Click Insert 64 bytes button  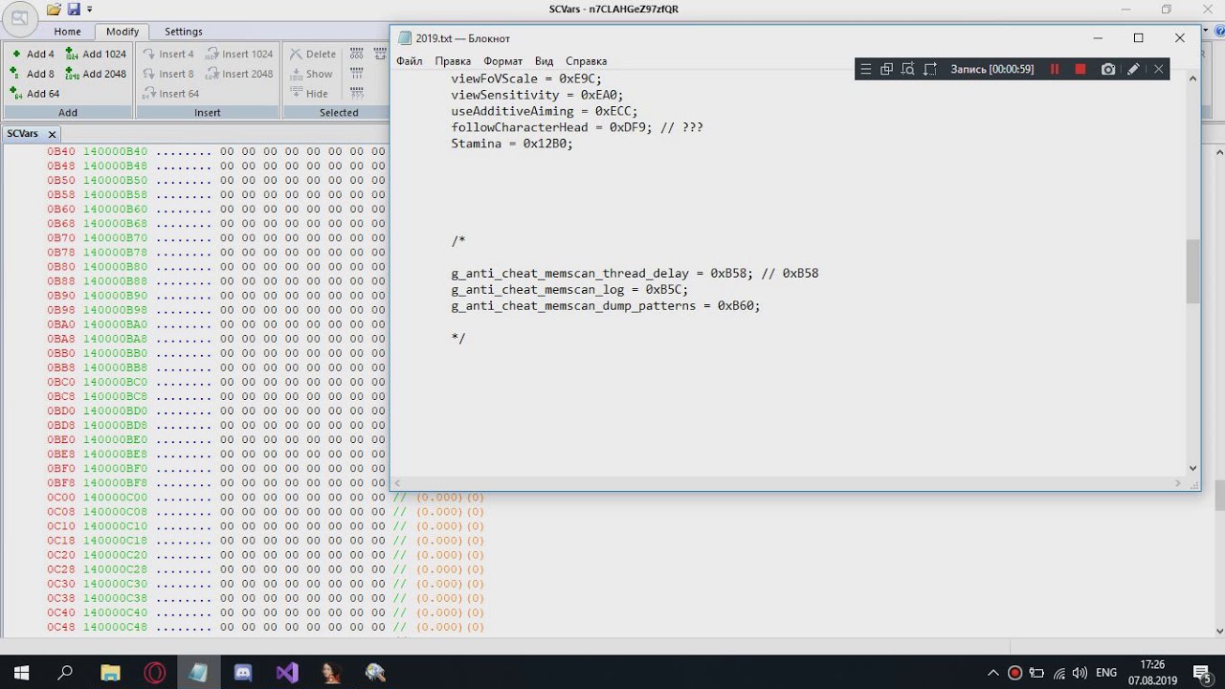[171, 94]
